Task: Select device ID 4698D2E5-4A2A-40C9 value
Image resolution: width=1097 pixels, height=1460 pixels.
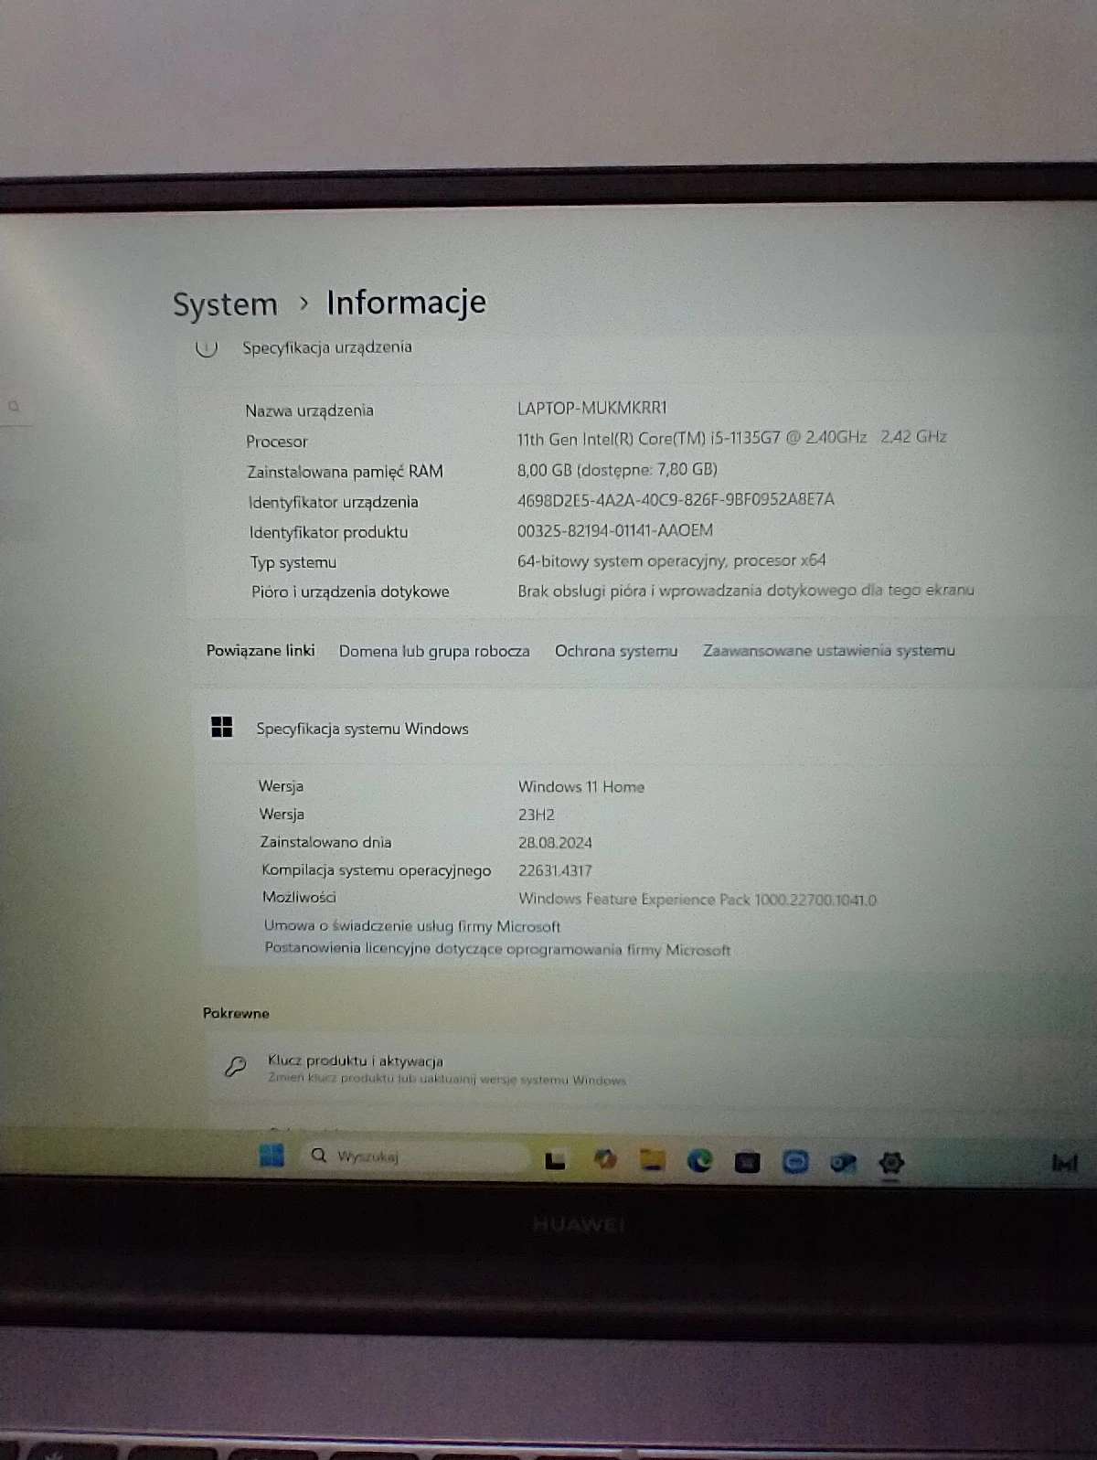Action: coord(676,499)
